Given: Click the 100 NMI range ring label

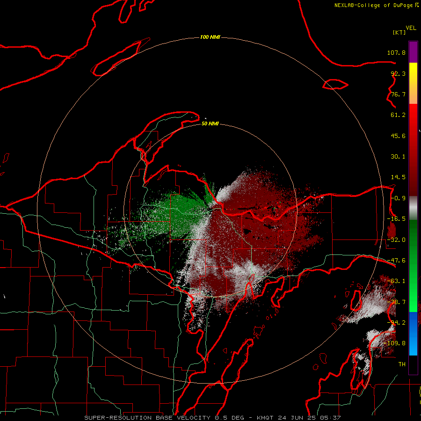Looking at the screenshot, I should pyautogui.click(x=210, y=37).
